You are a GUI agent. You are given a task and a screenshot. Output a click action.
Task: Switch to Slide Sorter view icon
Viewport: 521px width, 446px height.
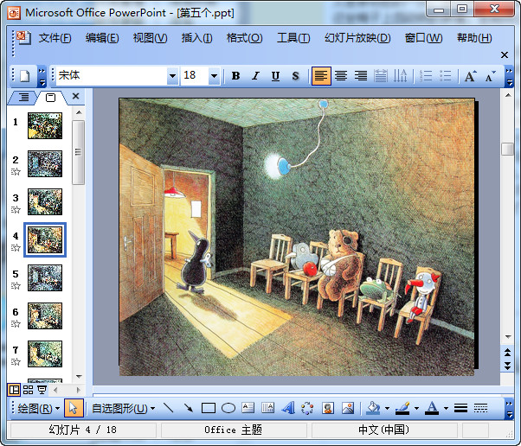28,390
